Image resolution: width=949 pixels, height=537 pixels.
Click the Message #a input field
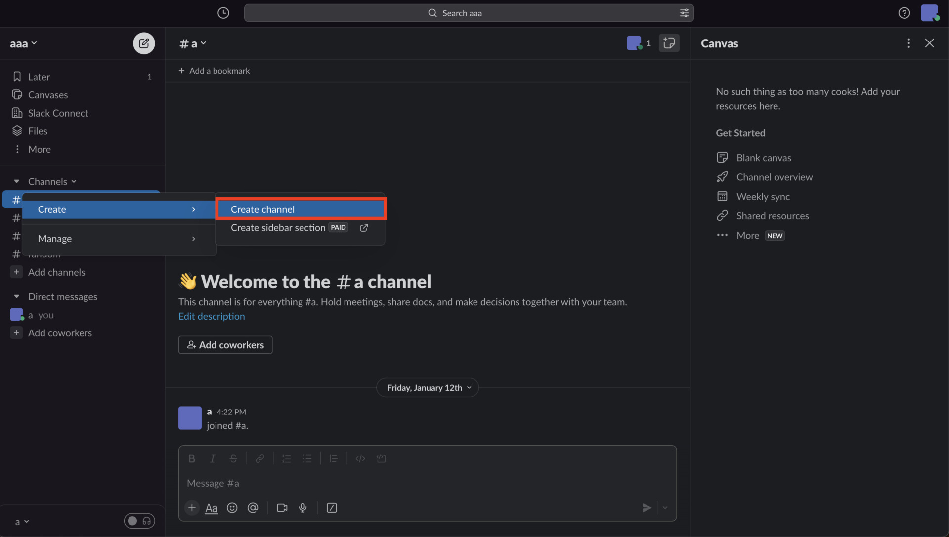(x=346, y=483)
